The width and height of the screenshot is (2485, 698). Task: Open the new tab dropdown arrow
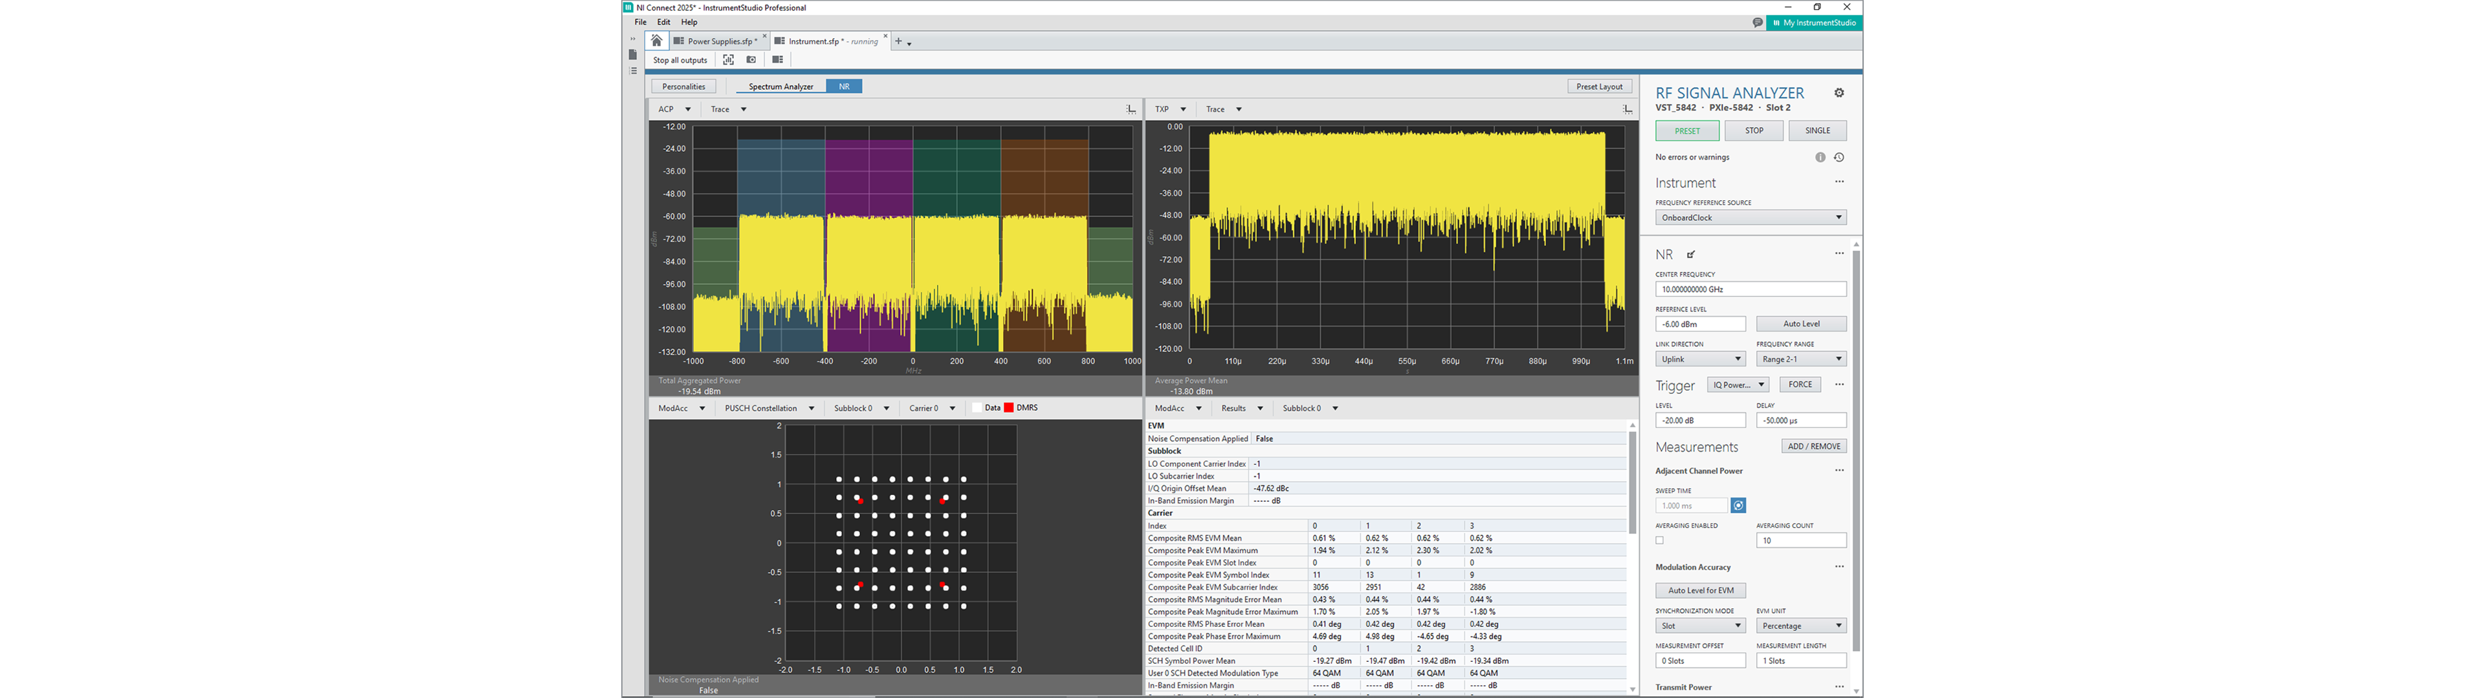point(909,43)
